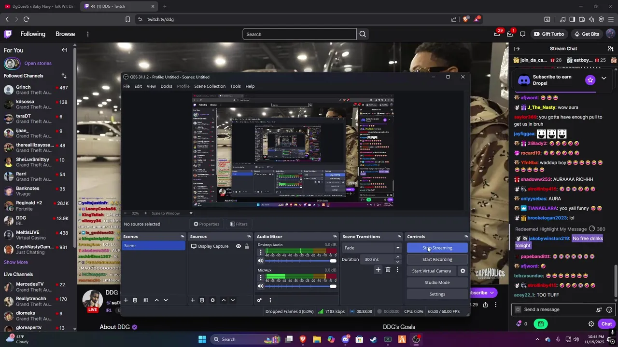The height and width of the screenshot is (347, 618).
Task: Show hidden system tray icons
Action: (x=537, y=339)
